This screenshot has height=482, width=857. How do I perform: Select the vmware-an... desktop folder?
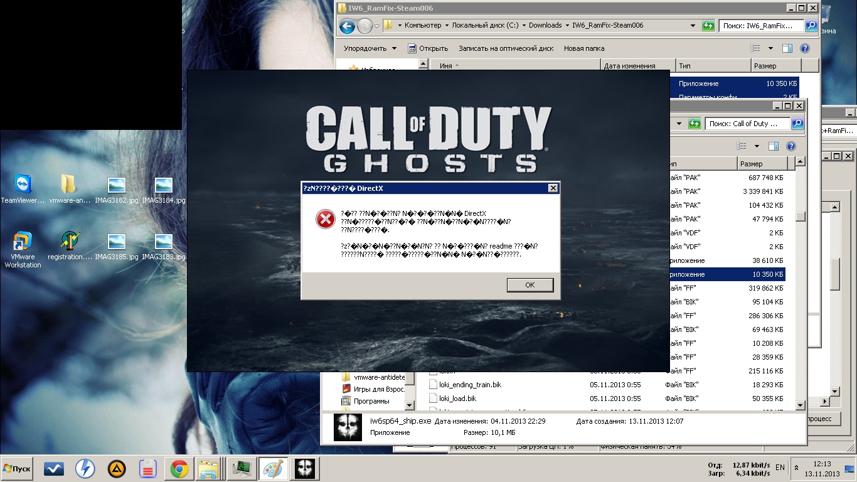point(70,190)
